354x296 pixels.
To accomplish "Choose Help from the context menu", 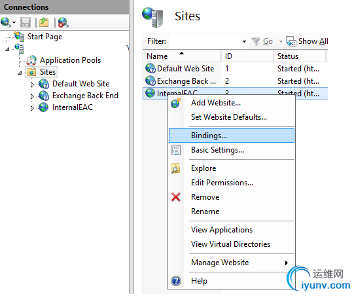I will coord(232,281).
